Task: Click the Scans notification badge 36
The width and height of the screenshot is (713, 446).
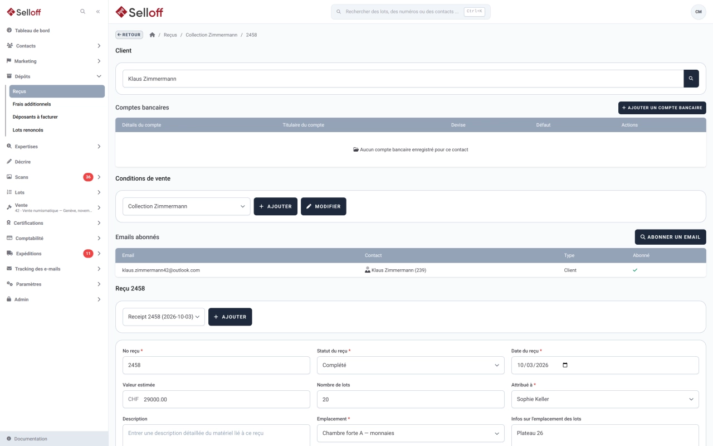Action: pyautogui.click(x=88, y=177)
